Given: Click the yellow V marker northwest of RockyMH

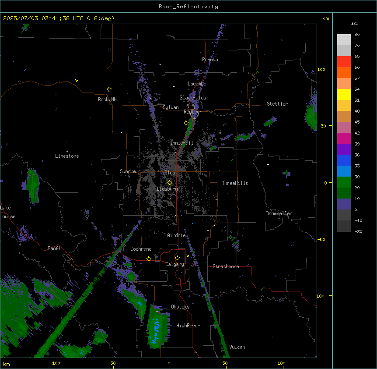Looking at the screenshot, I should click(x=77, y=81).
